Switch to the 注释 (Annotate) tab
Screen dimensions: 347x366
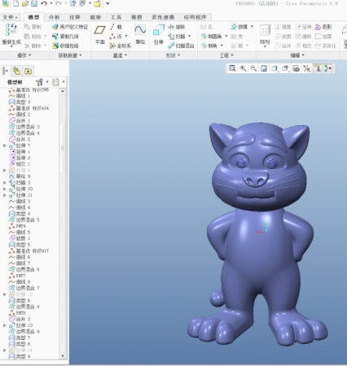coord(74,17)
